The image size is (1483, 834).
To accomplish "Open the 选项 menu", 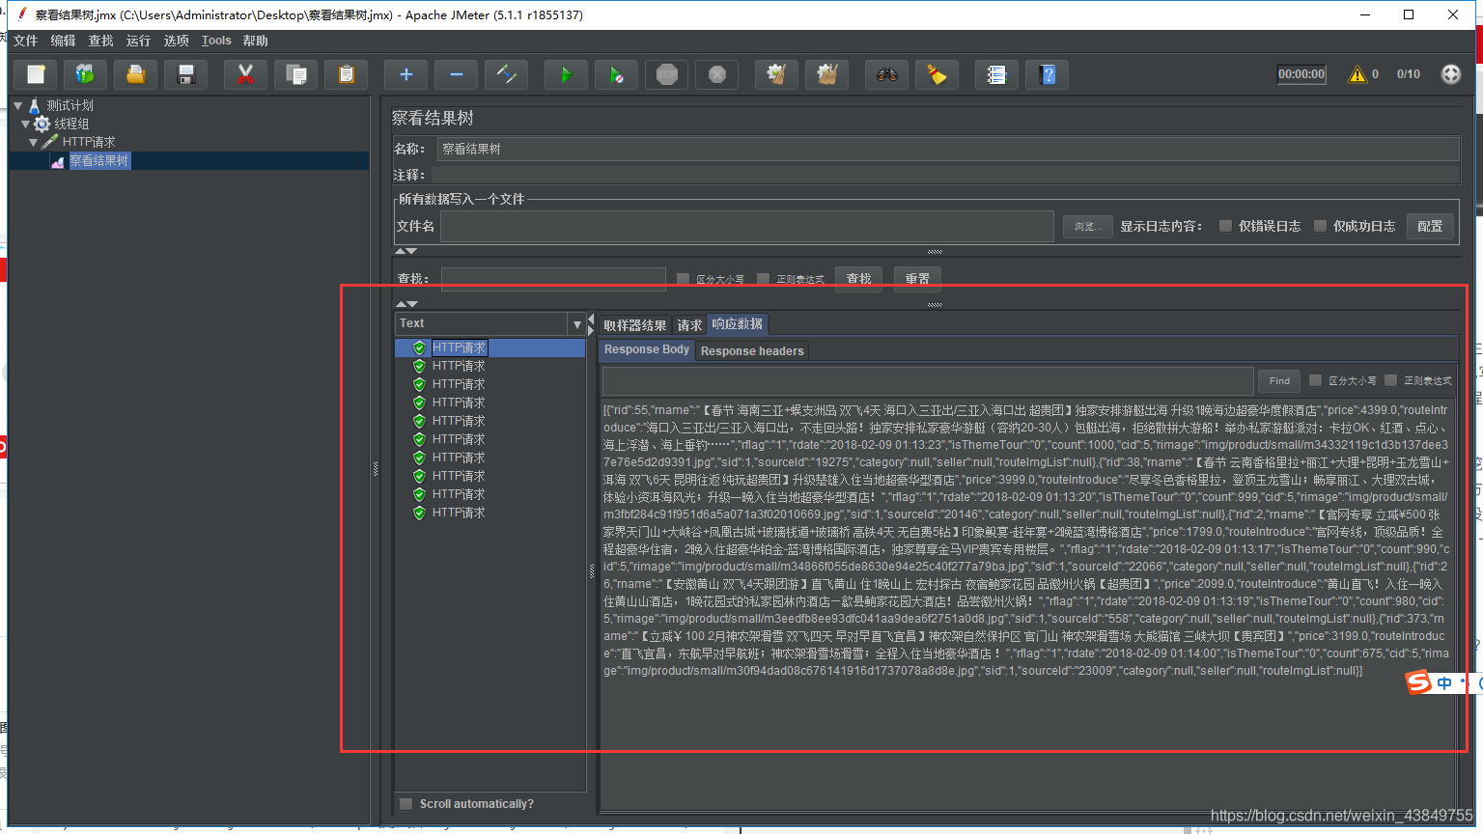I will click(x=177, y=41).
